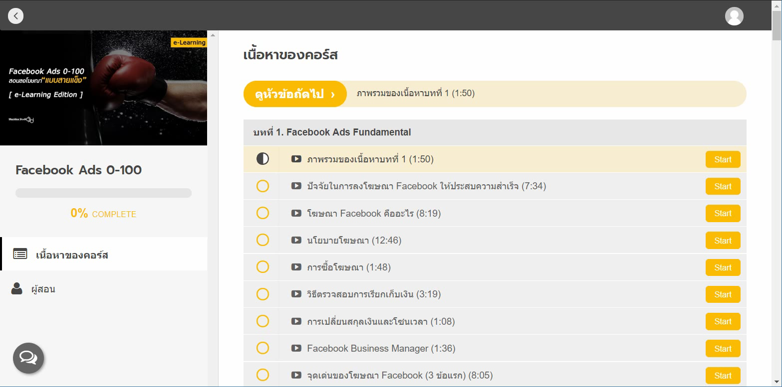Click the back arrow circle icon
The height and width of the screenshot is (387, 782).
click(x=16, y=16)
